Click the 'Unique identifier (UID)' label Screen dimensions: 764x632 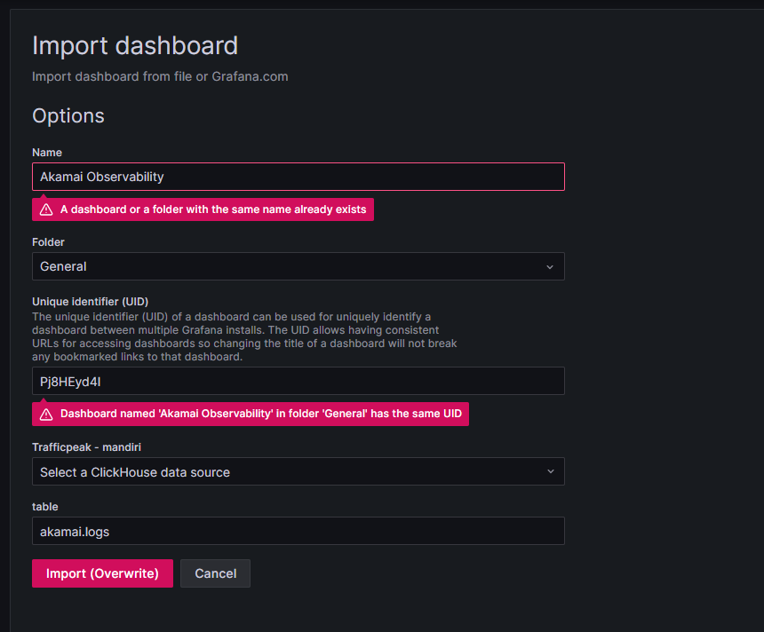point(90,302)
